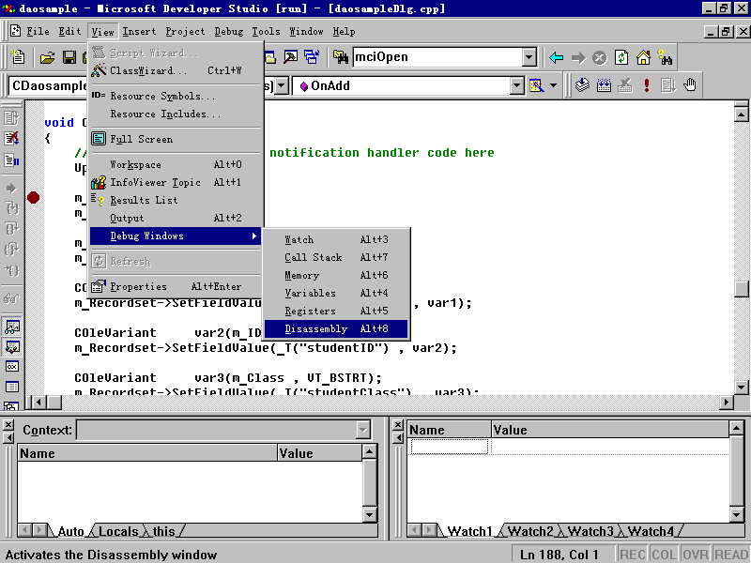The image size is (751, 563).
Task: Click the Compile icon on the build minibar
Action: click(x=582, y=85)
